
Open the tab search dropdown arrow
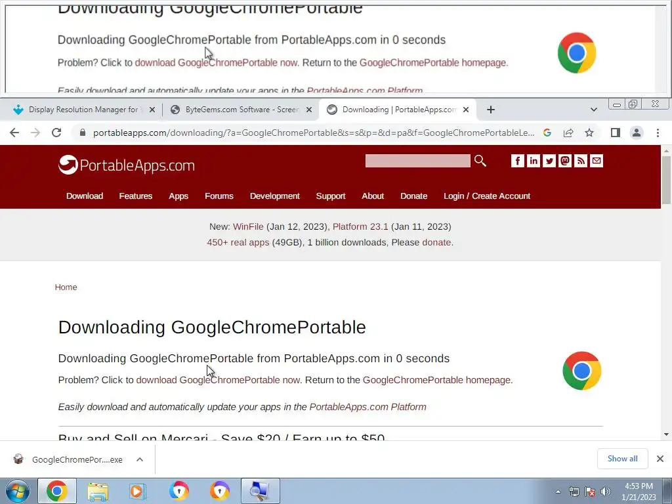593,110
